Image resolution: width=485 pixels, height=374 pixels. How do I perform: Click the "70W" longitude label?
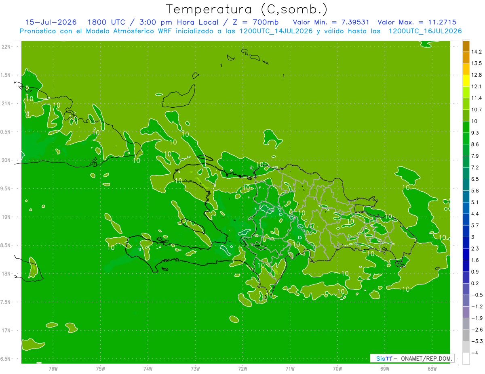coord(337,368)
